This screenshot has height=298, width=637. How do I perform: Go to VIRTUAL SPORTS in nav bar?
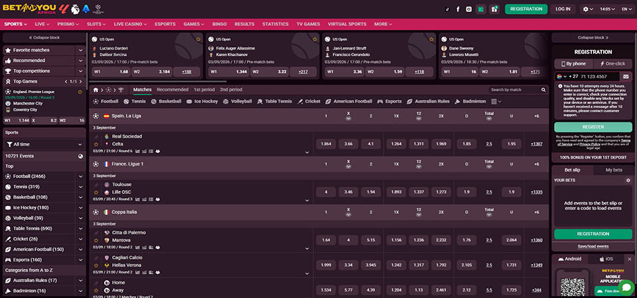click(x=347, y=25)
